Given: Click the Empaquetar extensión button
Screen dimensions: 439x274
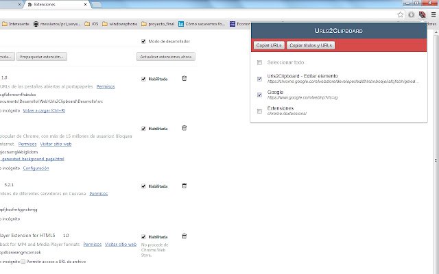Looking at the screenshot, I should pyautogui.click(x=42, y=57).
